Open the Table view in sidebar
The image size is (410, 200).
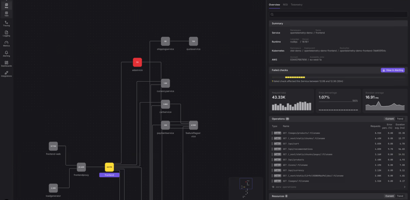tap(7, 14)
